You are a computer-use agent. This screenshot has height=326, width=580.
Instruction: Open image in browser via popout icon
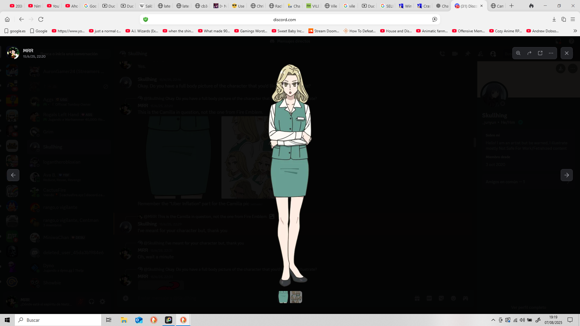(540, 53)
